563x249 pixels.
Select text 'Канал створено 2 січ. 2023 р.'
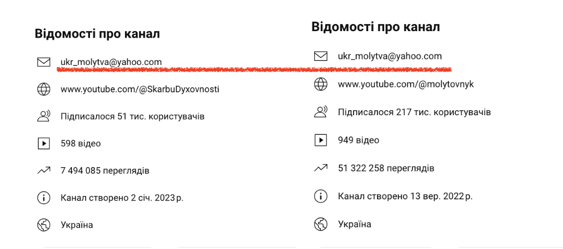pyautogui.click(x=122, y=198)
